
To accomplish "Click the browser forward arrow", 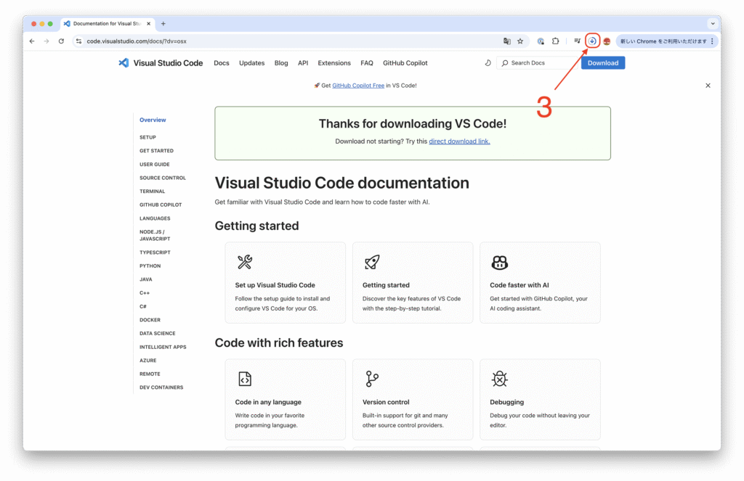I will [46, 41].
